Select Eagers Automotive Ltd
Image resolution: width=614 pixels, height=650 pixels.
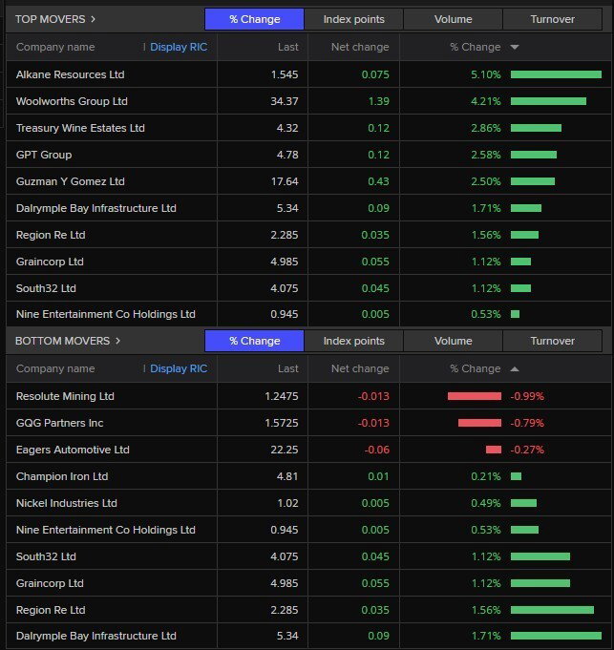pyautogui.click(x=73, y=450)
